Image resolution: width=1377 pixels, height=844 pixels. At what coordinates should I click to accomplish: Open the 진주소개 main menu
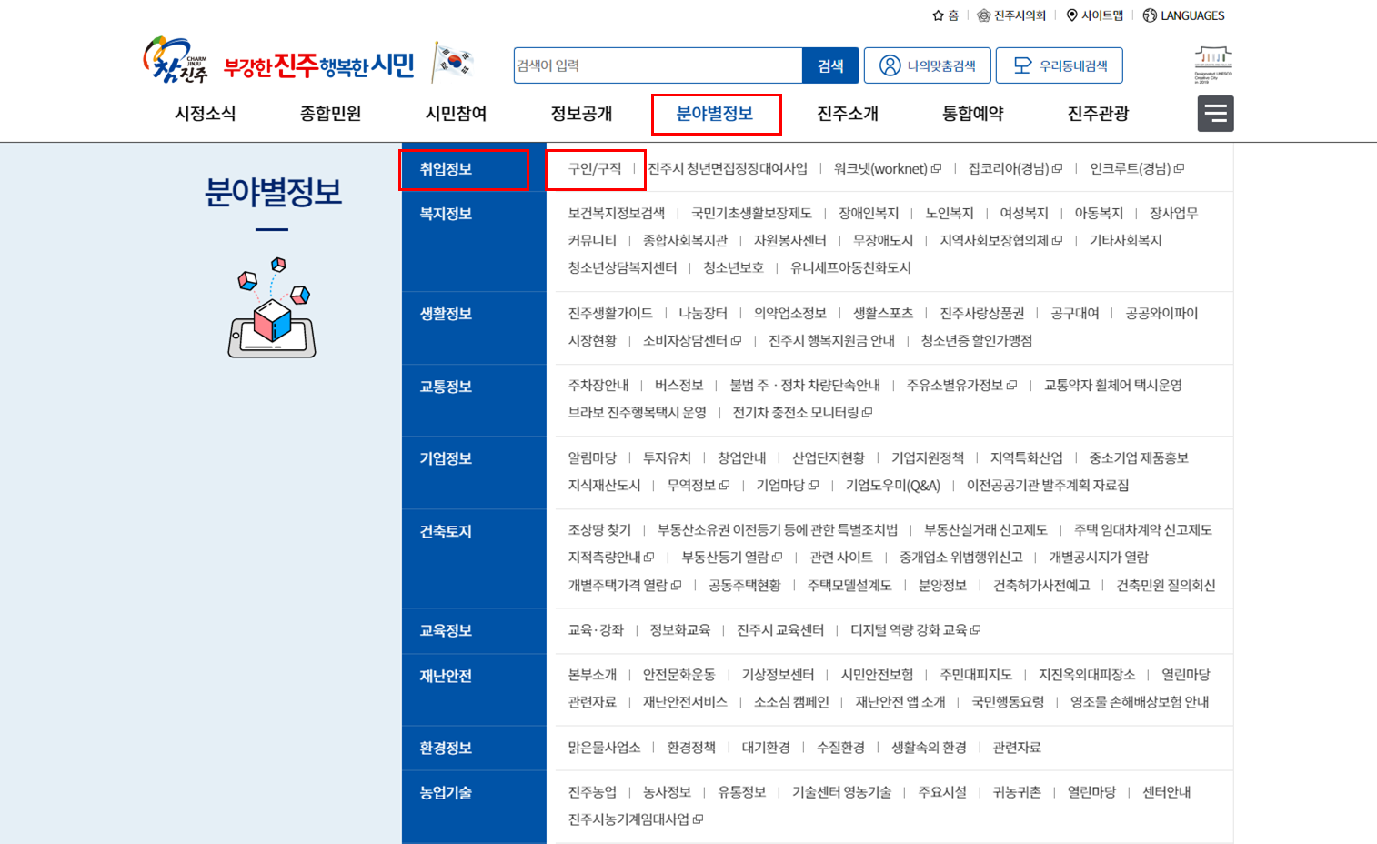pyautogui.click(x=848, y=114)
